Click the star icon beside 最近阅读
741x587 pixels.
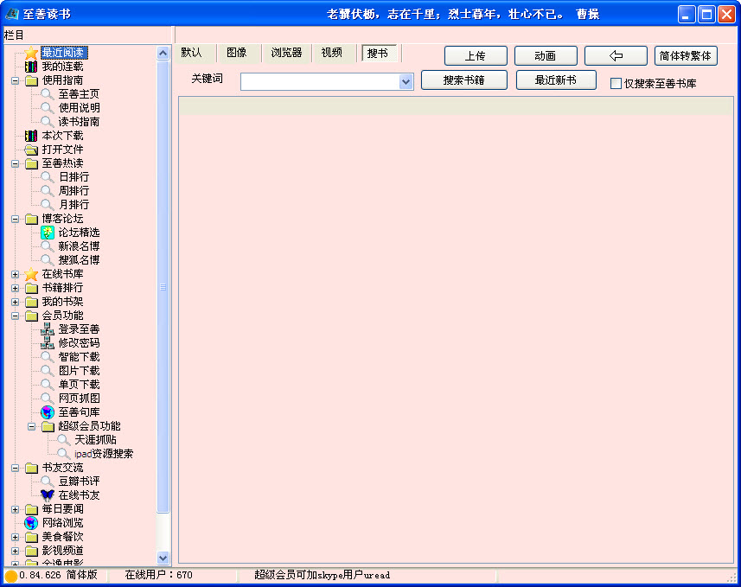point(31,53)
